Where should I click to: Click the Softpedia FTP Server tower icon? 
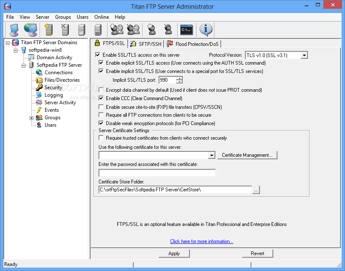coord(31,65)
